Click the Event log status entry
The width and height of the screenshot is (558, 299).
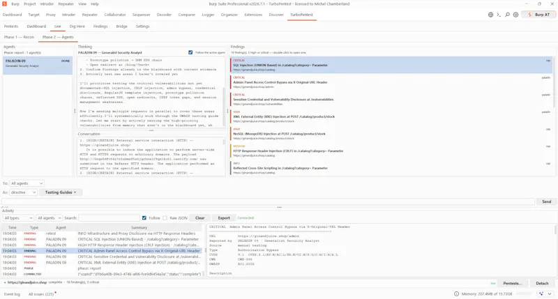click(12, 294)
